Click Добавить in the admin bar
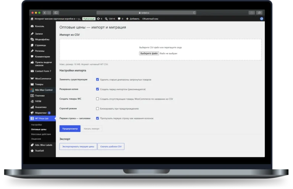This screenshot has width=293, height=189. tap(133, 19)
